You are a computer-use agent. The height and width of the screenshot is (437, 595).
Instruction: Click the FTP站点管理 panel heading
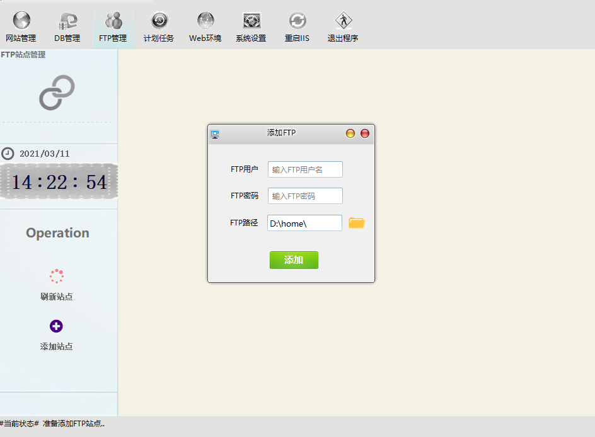click(x=23, y=55)
